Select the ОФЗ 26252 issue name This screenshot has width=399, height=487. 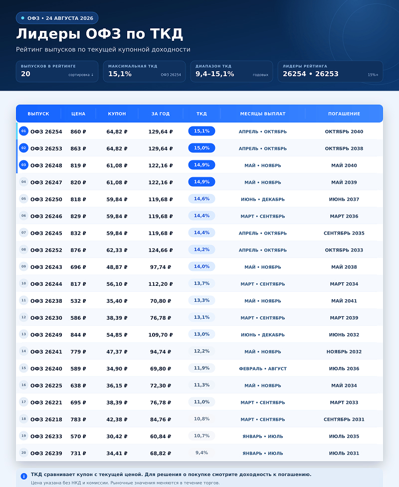click(46, 250)
